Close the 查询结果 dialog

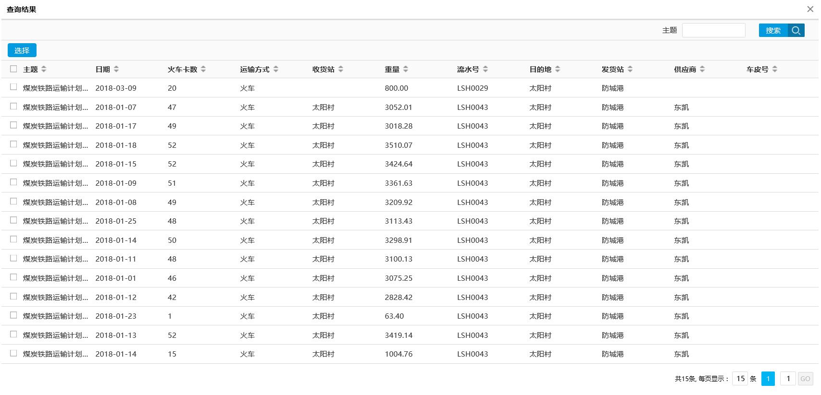[x=810, y=9]
